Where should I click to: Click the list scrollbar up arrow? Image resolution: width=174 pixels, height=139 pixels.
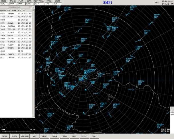(33, 10)
